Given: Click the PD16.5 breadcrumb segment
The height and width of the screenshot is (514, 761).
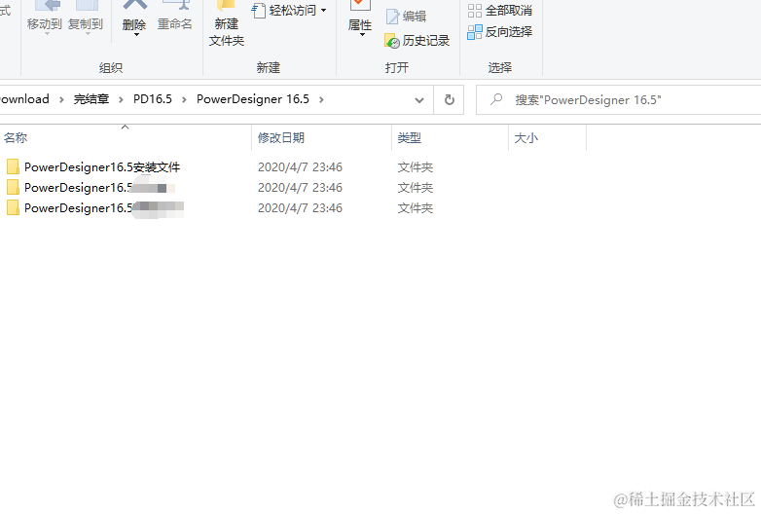Looking at the screenshot, I should click(153, 99).
